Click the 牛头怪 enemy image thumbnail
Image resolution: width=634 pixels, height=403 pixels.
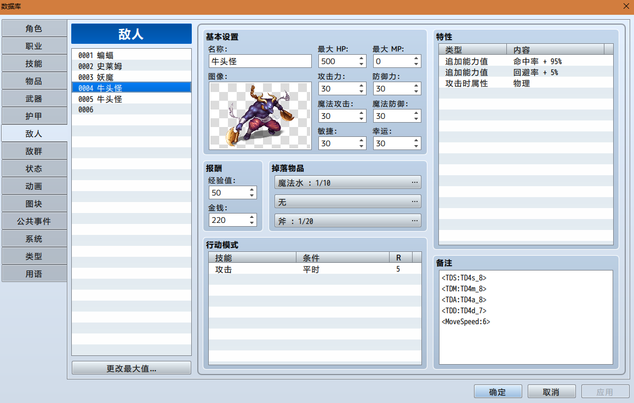tap(260, 116)
